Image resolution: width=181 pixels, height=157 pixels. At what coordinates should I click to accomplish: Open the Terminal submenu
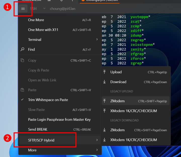60,40
